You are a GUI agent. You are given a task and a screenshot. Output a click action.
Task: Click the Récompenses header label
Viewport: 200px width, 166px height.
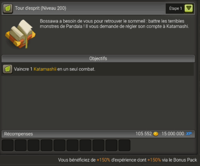pos(19,134)
